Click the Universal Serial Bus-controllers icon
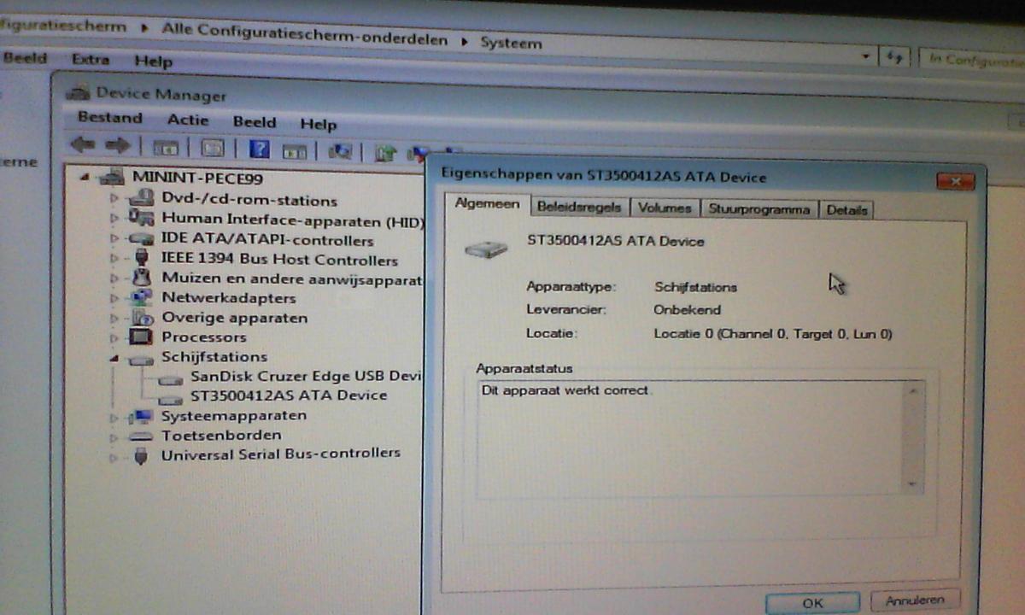 click(142, 455)
